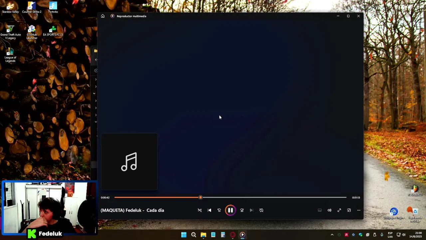Click the red AMD software tray icon

(346, 235)
